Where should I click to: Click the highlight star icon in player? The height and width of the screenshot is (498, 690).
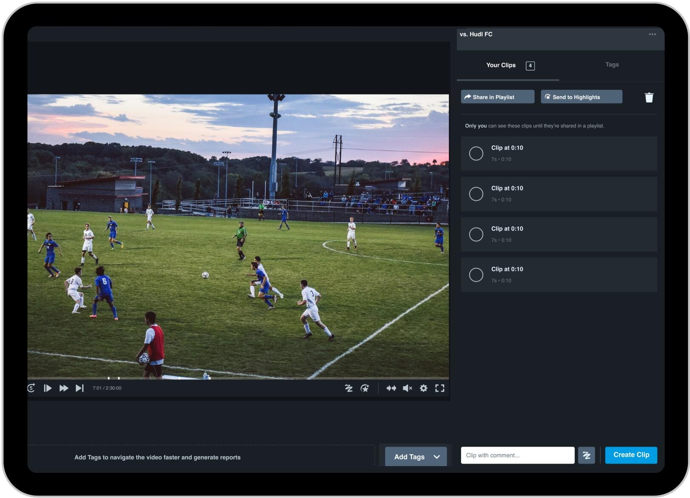point(365,388)
